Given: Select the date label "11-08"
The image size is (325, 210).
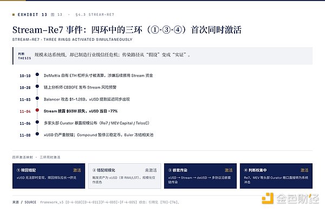Looking at the screenshot, I should coord(25,135).
